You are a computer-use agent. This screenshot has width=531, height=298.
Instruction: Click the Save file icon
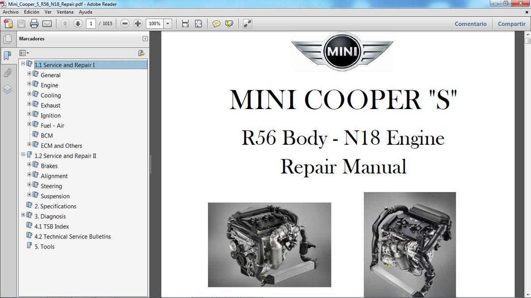pos(21,24)
